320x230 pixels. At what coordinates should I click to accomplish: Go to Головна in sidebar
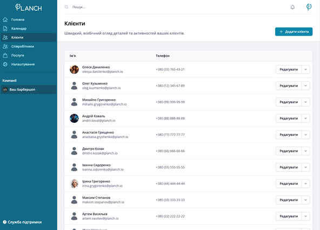[28, 19]
